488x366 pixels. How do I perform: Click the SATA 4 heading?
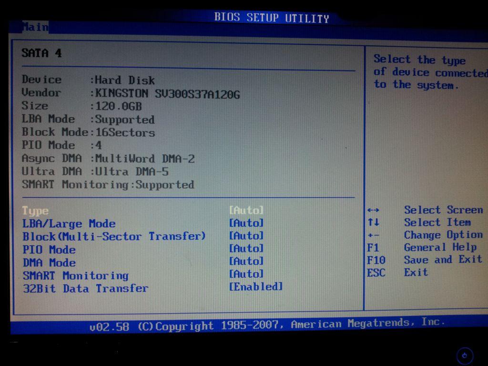pos(41,53)
